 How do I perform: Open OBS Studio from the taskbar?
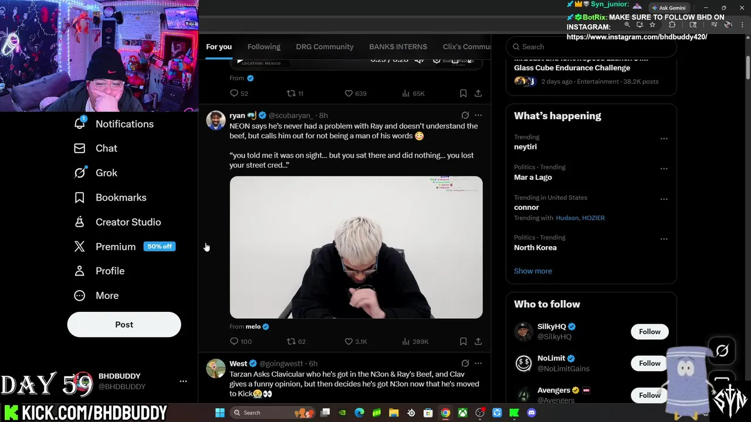[480, 413]
